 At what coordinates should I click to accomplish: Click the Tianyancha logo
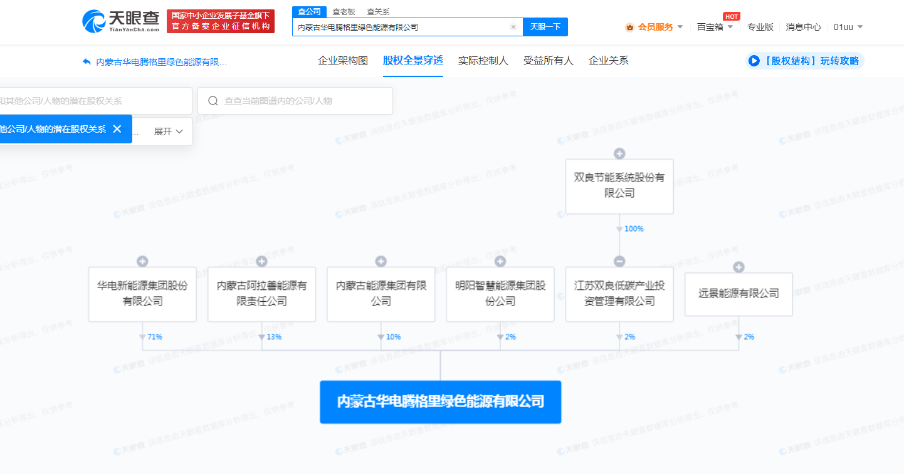click(x=121, y=21)
